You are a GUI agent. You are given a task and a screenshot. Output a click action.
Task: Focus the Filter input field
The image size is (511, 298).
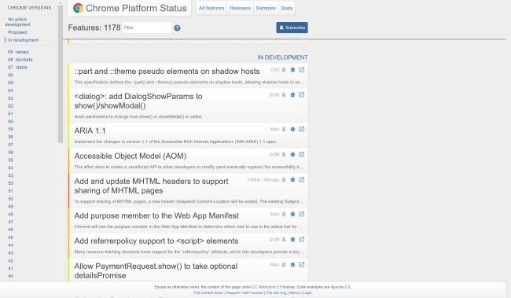point(147,28)
